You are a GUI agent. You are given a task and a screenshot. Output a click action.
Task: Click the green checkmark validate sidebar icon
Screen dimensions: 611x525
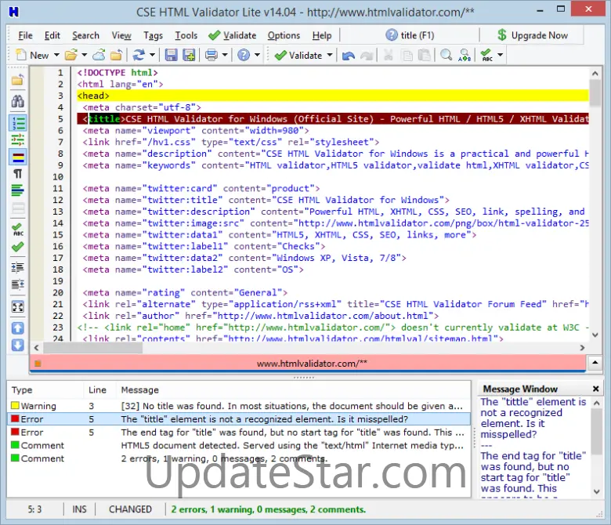(17, 247)
